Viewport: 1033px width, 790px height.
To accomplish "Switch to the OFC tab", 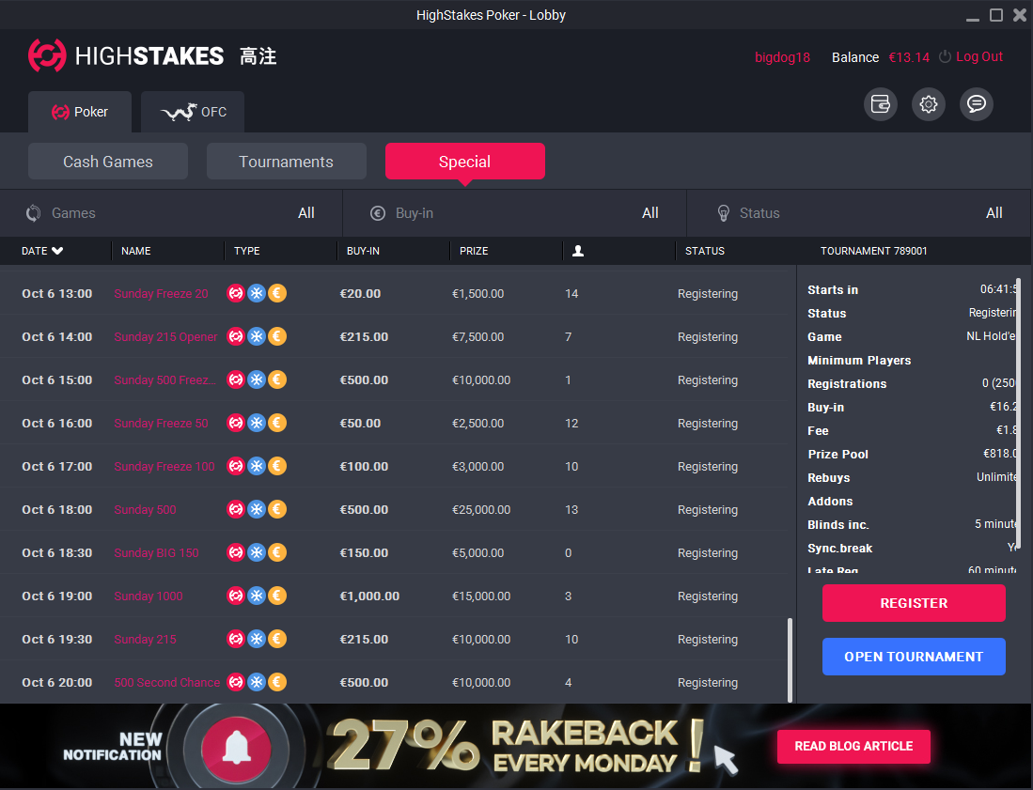I will (193, 112).
